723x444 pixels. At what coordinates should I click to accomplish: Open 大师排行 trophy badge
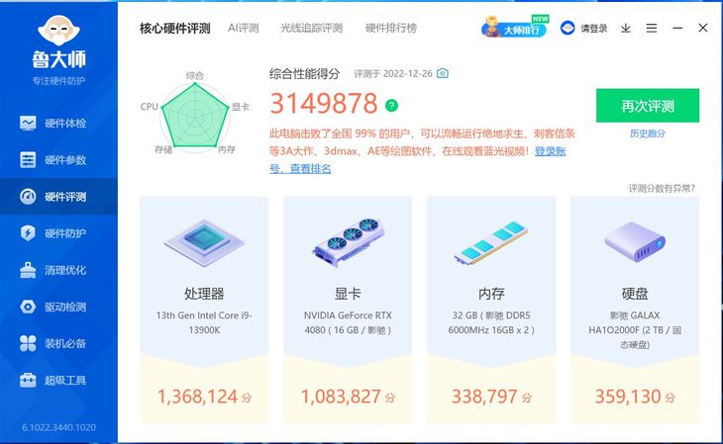[x=515, y=28]
